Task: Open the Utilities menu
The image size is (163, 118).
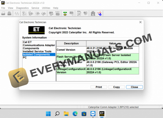Action: tap(46, 8)
